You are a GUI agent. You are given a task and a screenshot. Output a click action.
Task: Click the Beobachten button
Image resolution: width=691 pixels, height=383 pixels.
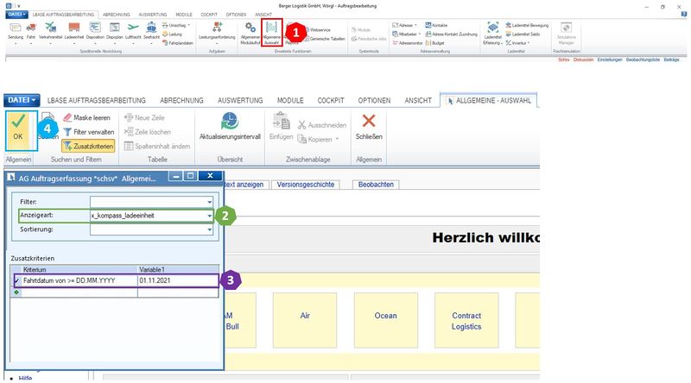[x=376, y=185]
